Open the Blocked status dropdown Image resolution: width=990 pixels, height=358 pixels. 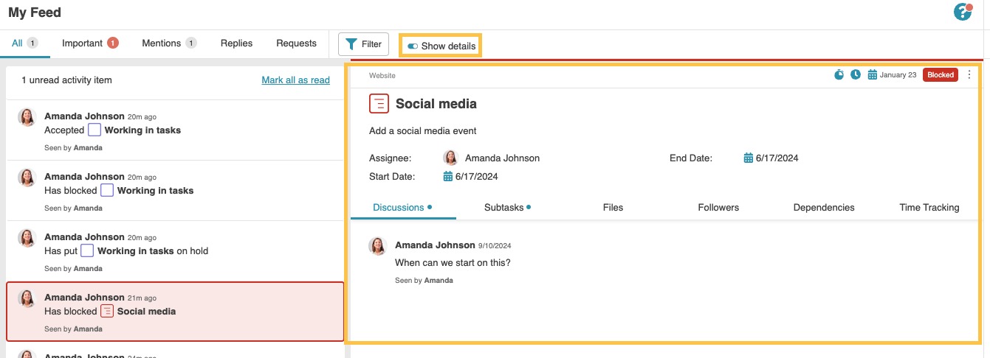(x=940, y=74)
